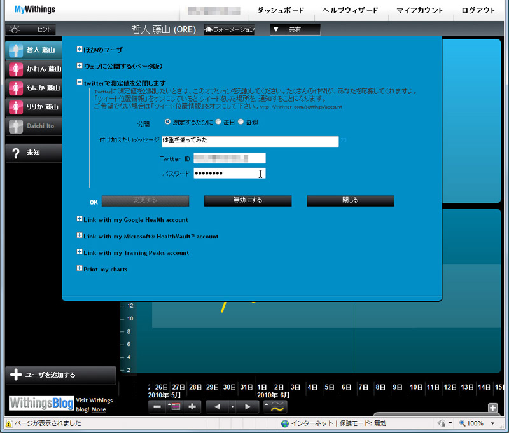This screenshot has width=509, height=433.
Task: Select the りりか 藤山 pink avatar icon
Action: (x=15, y=107)
